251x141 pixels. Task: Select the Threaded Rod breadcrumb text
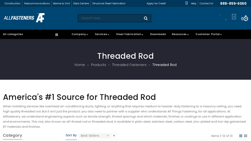164,65
